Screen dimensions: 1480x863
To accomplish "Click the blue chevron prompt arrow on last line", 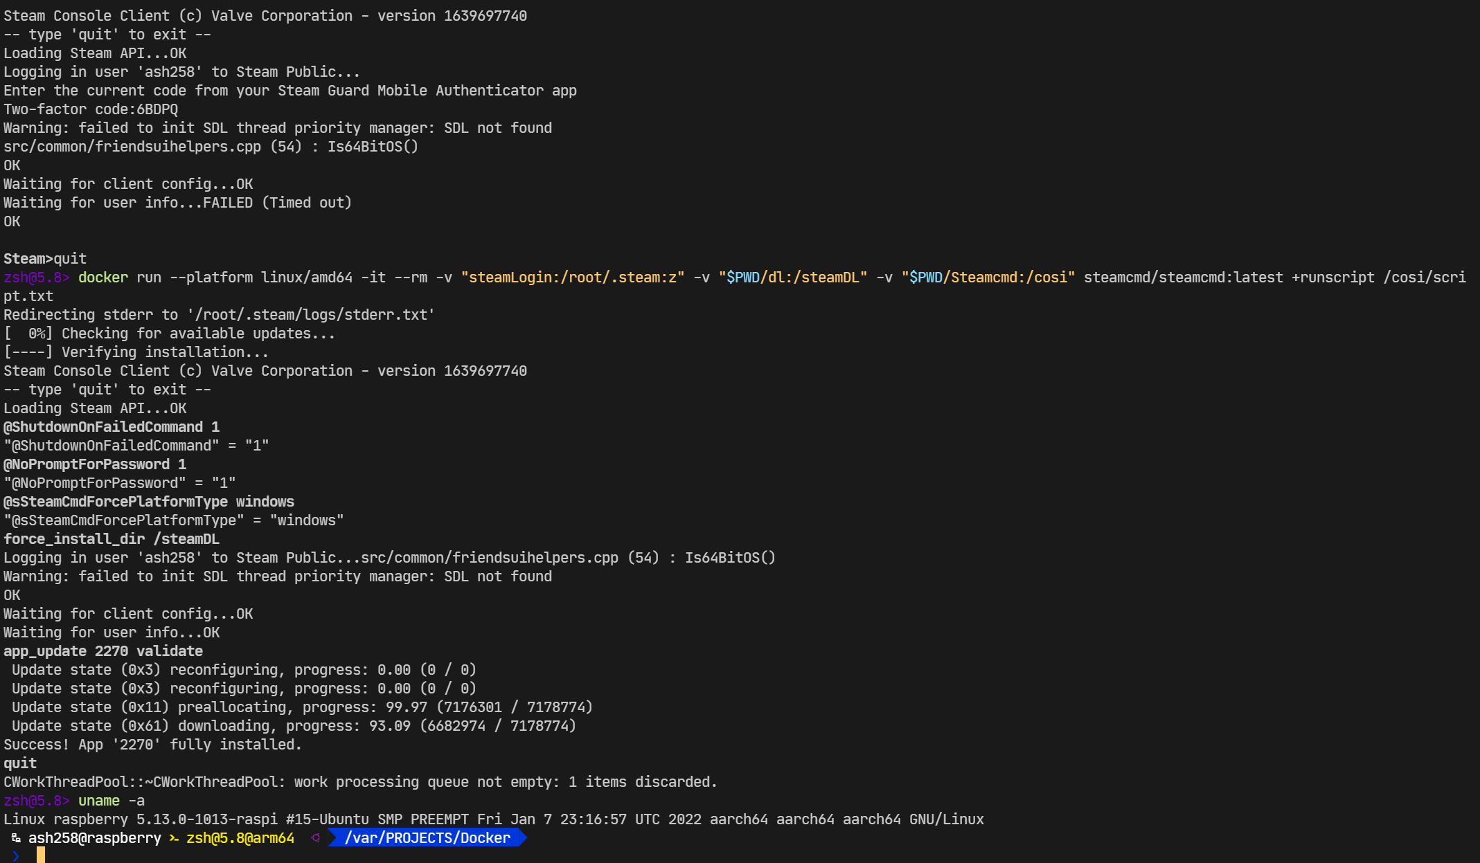I will (16, 856).
